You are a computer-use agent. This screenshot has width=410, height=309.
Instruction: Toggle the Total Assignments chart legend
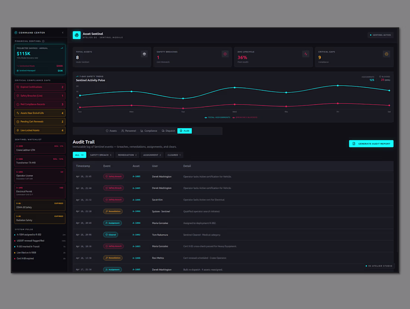[217, 117]
